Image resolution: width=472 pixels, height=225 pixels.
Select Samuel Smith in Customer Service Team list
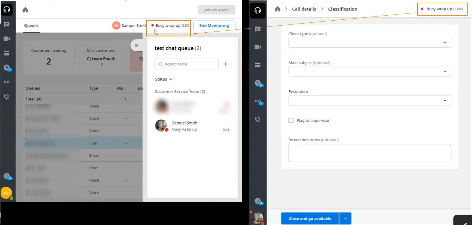192,126
